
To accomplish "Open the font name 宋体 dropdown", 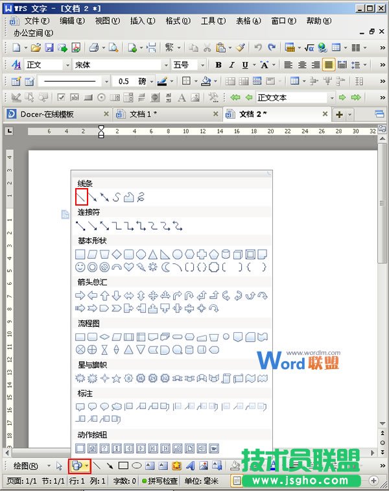I will click(165, 65).
